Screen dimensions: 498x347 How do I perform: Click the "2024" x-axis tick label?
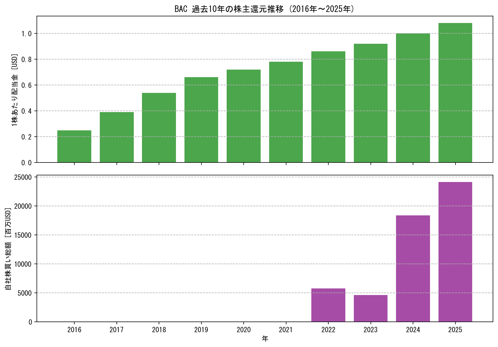(413, 330)
